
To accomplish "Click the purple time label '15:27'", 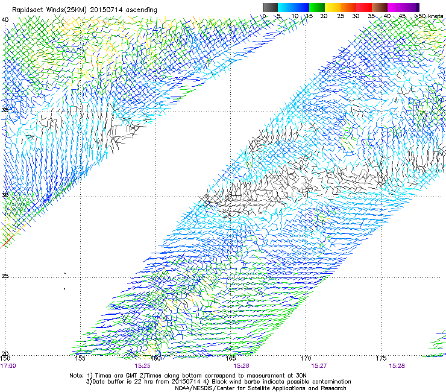I will point(319,366).
